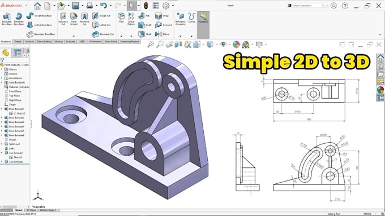
Task: Click Edit Appearance color ball
Action: point(236,45)
